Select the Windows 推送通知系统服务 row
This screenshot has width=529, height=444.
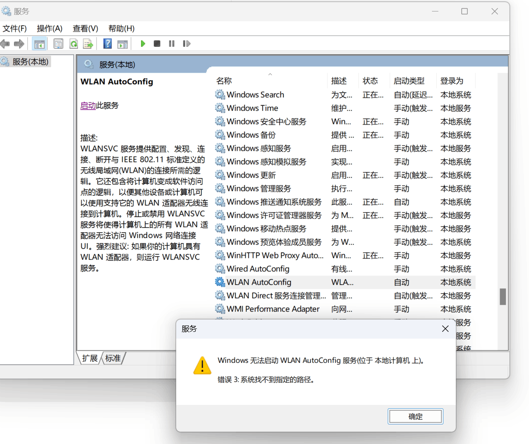(x=345, y=202)
